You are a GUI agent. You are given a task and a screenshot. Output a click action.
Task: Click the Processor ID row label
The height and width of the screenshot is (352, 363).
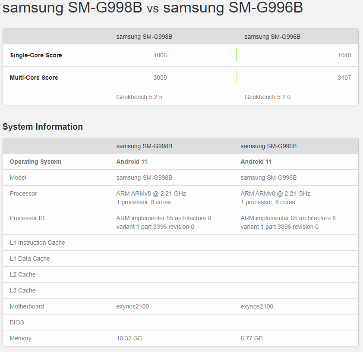click(27, 218)
